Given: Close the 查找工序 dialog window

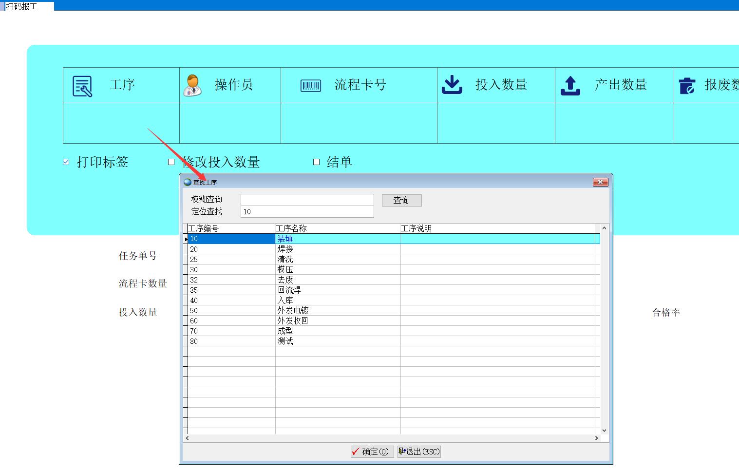Looking at the screenshot, I should (600, 182).
